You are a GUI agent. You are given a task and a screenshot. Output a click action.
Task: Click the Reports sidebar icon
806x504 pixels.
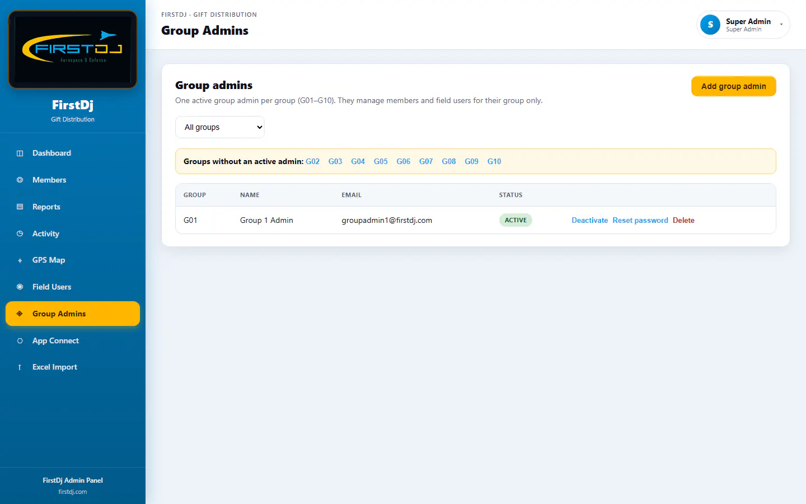click(20, 207)
